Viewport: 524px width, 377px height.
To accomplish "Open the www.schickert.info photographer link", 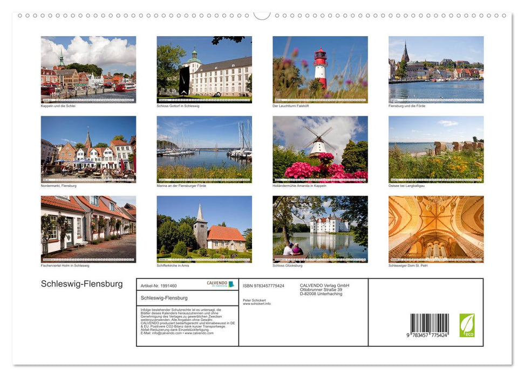I will click(x=257, y=303).
